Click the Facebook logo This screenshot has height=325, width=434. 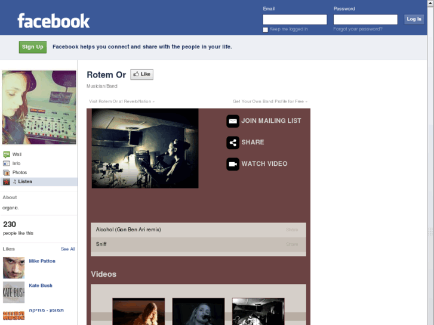53,21
